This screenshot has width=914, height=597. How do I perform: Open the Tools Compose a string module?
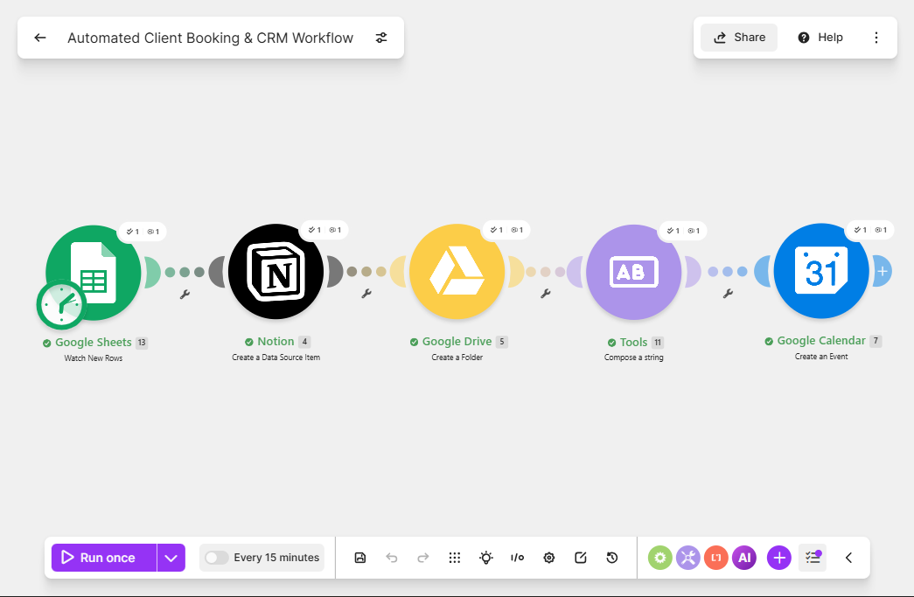click(633, 272)
